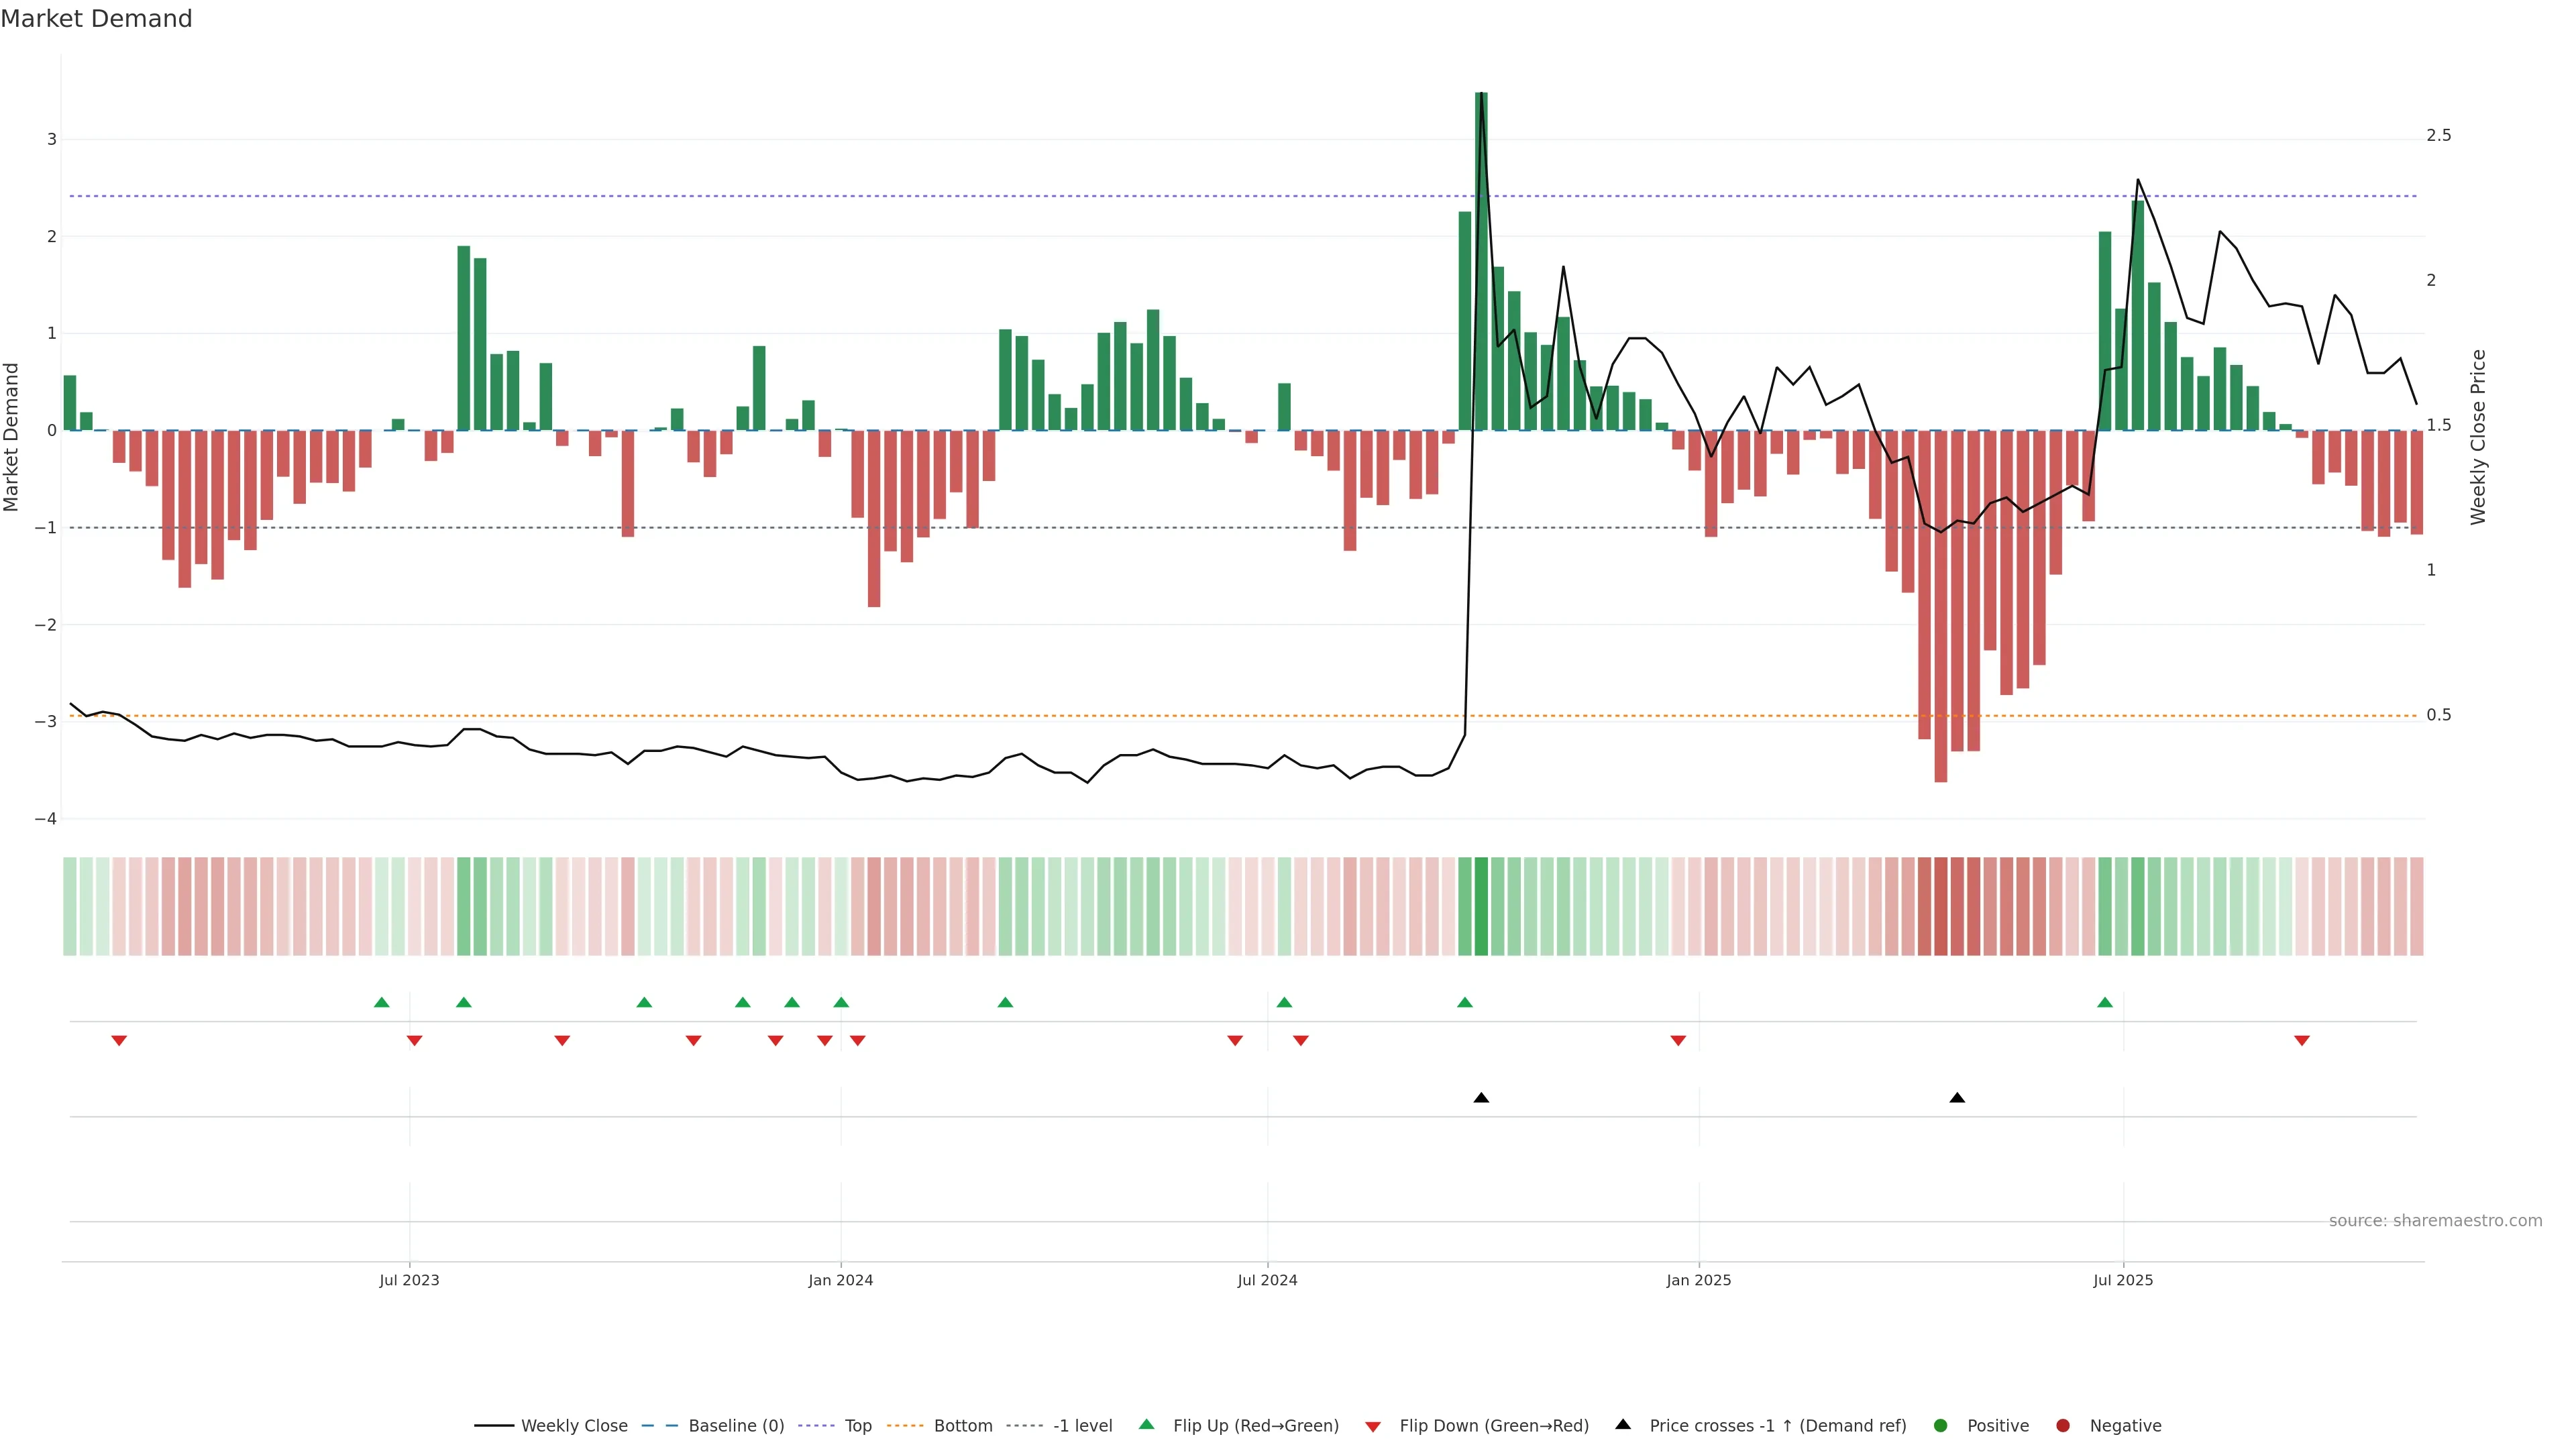Click black price-cross marker near Oct 2024
The image size is (2576, 1449).
point(1481,1098)
